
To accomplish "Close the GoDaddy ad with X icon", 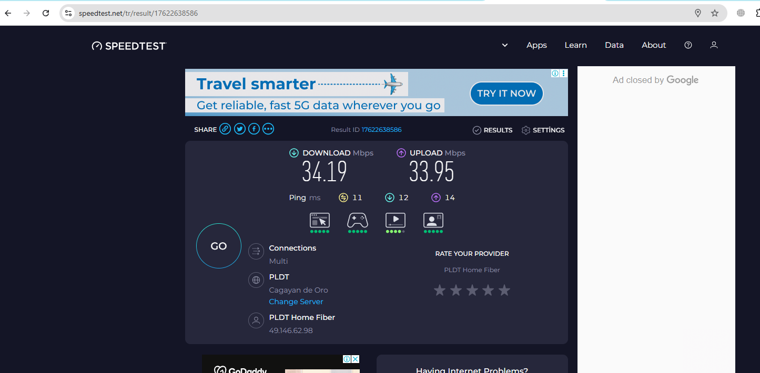I will (x=356, y=359).
